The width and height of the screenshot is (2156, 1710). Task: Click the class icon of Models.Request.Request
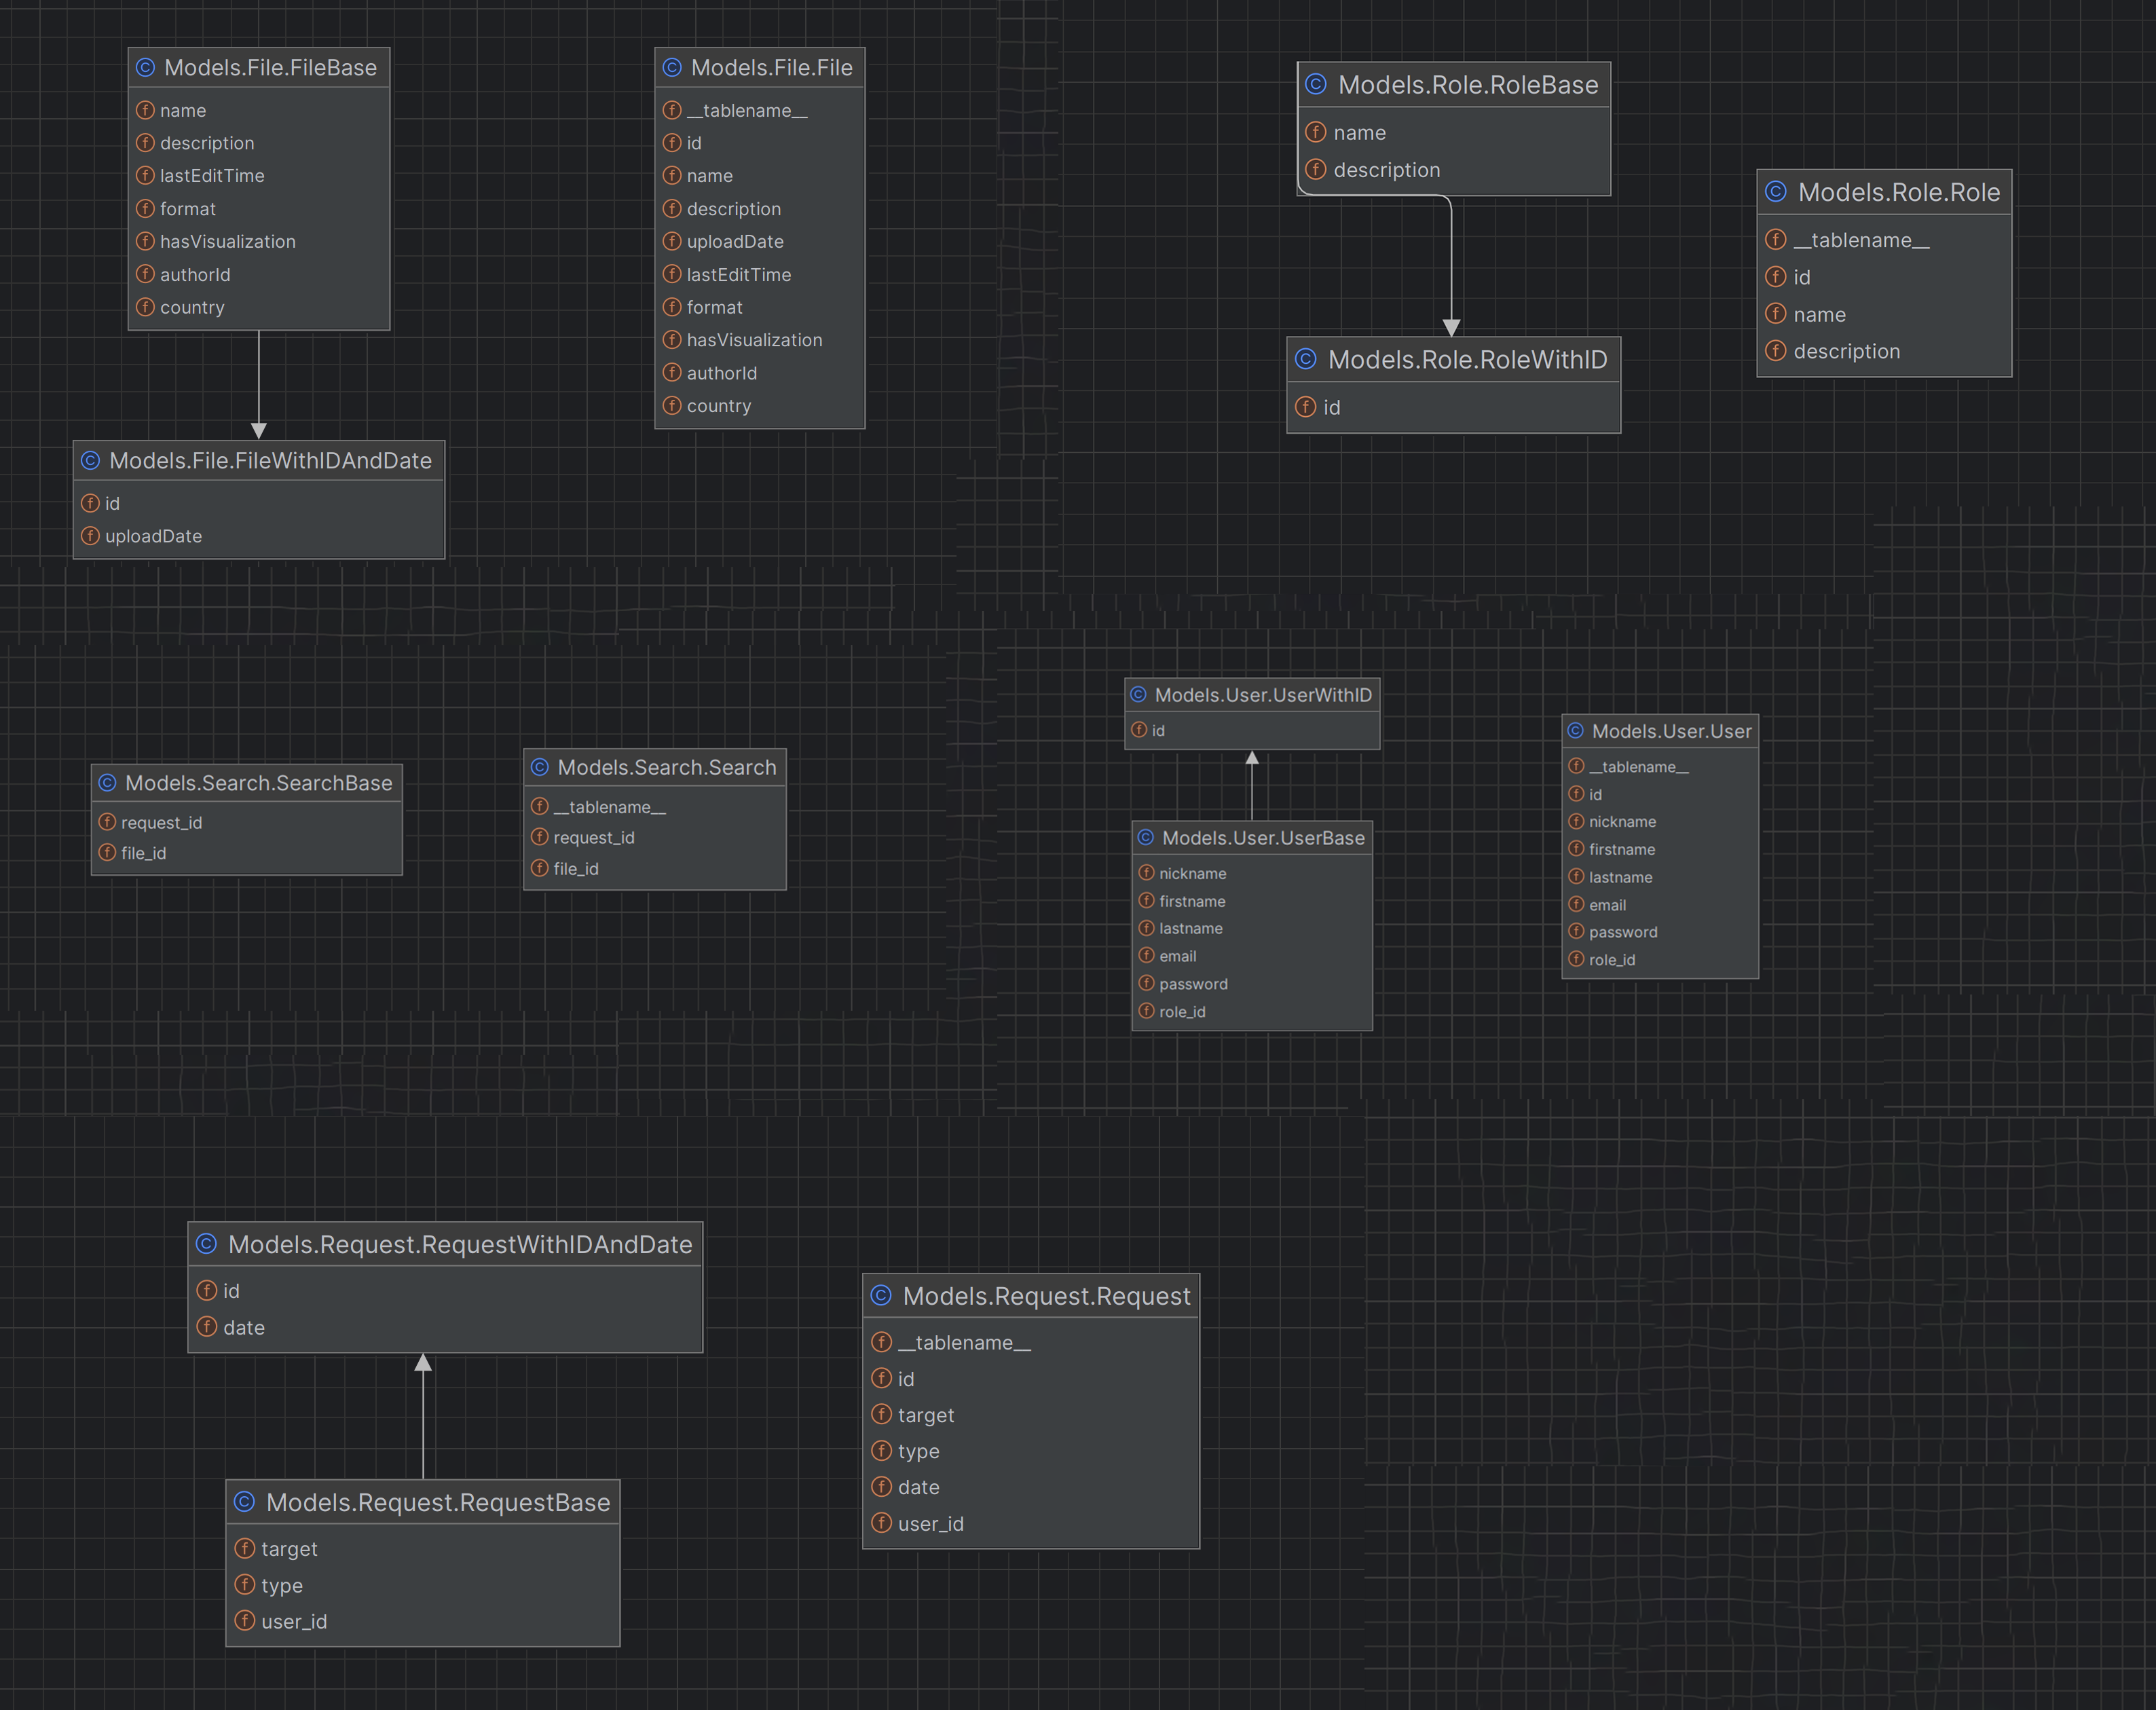881,1296
